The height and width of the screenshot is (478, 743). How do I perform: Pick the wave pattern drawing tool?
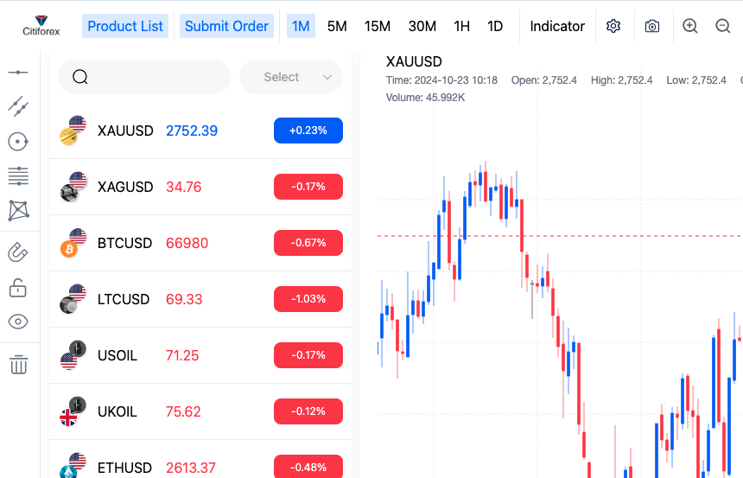(18, 210)
